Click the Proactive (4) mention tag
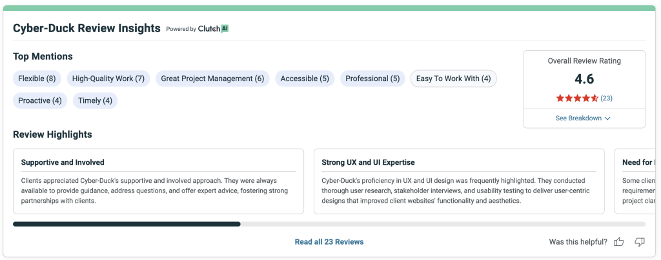661x260 pixels. pos(40,100)
